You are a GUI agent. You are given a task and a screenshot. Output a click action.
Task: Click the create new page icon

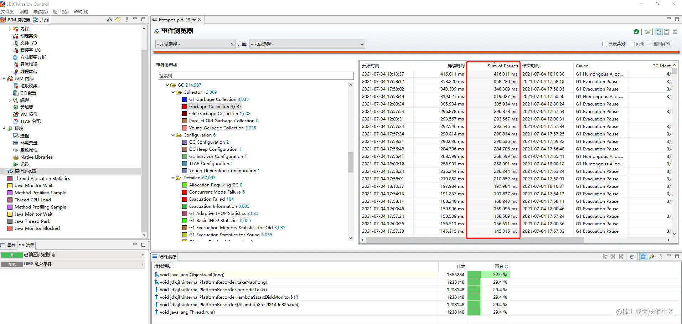point(647,32)
